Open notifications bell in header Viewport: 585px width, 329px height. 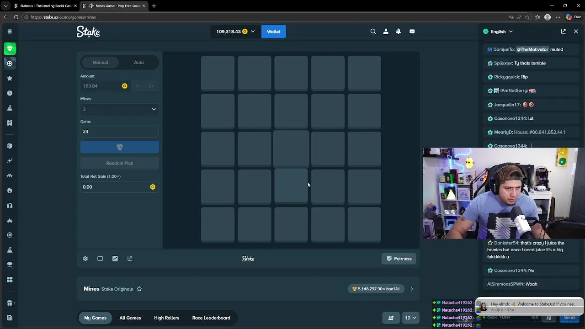tap(399, 32)
